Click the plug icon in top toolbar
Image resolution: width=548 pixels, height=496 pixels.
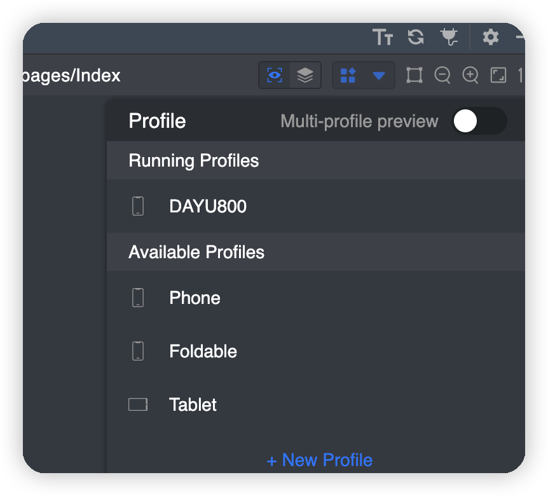[449, 37]
